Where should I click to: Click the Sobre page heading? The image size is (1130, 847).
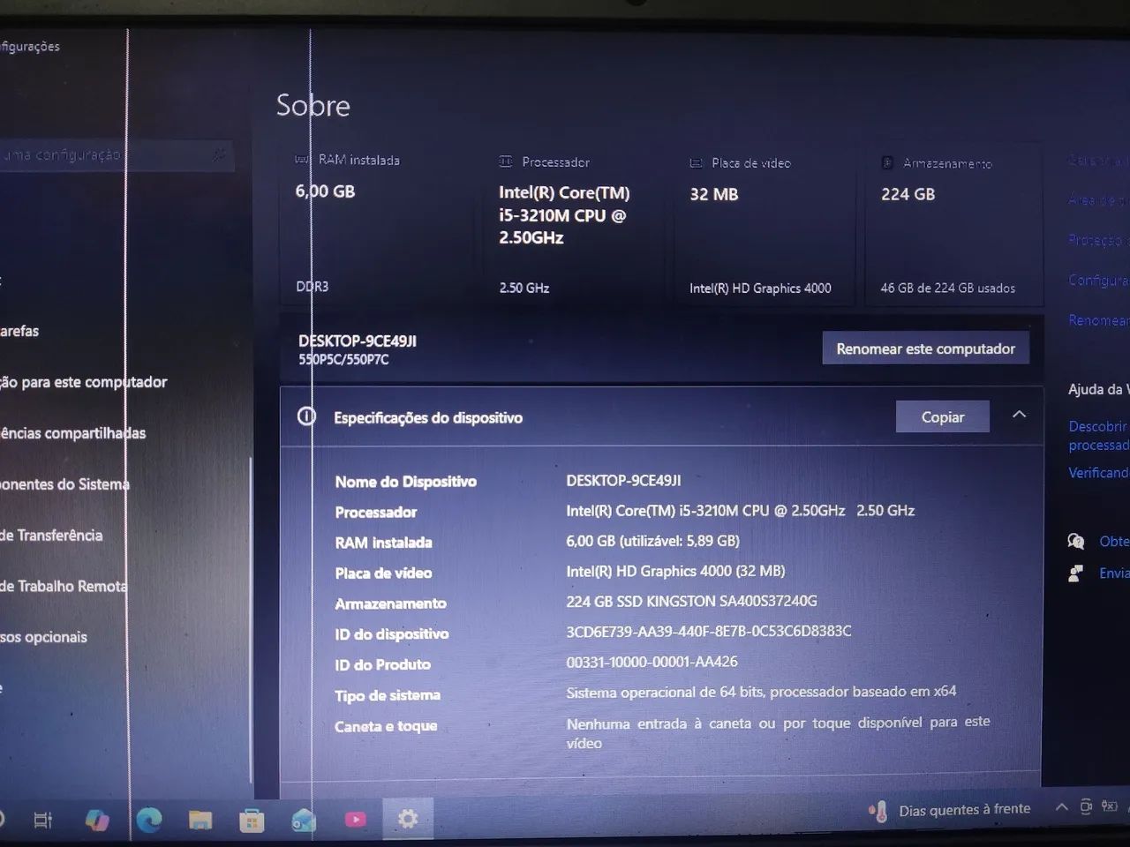coord(313,106)
